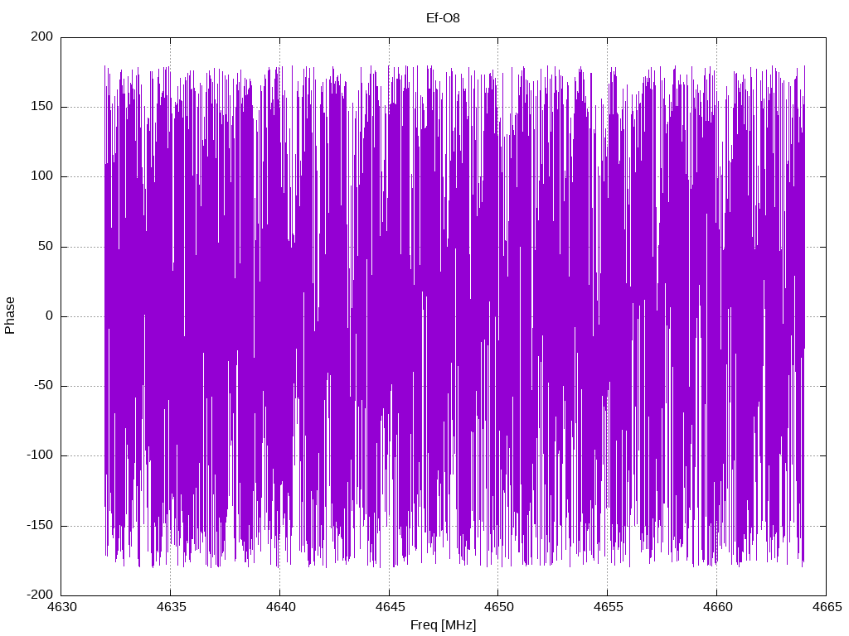849x636 pixels.
Task: Click y-axis tick label -100
Action: tap(40, 455)
